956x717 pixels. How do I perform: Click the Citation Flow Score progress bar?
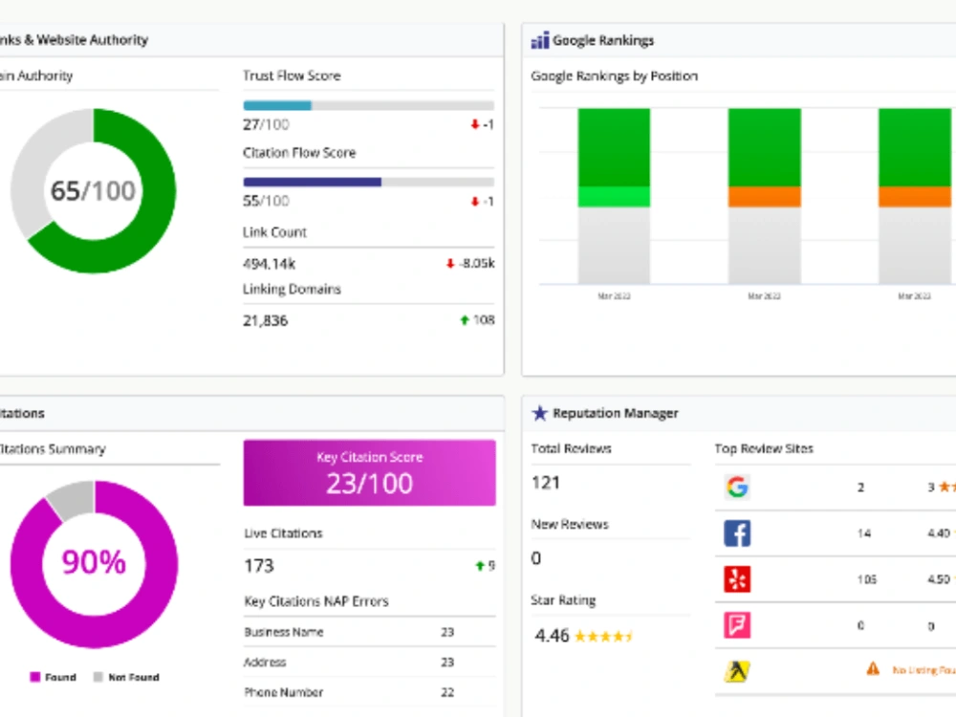368,182
